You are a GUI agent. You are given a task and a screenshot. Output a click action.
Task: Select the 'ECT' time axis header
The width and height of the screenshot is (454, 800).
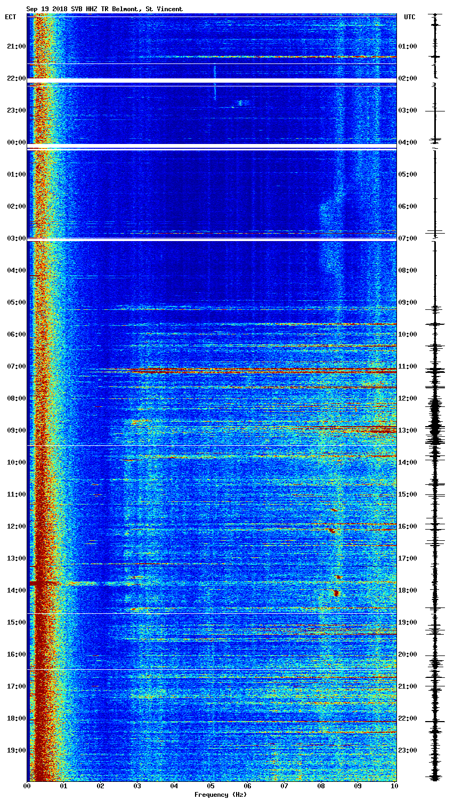(x=10, y=17)
